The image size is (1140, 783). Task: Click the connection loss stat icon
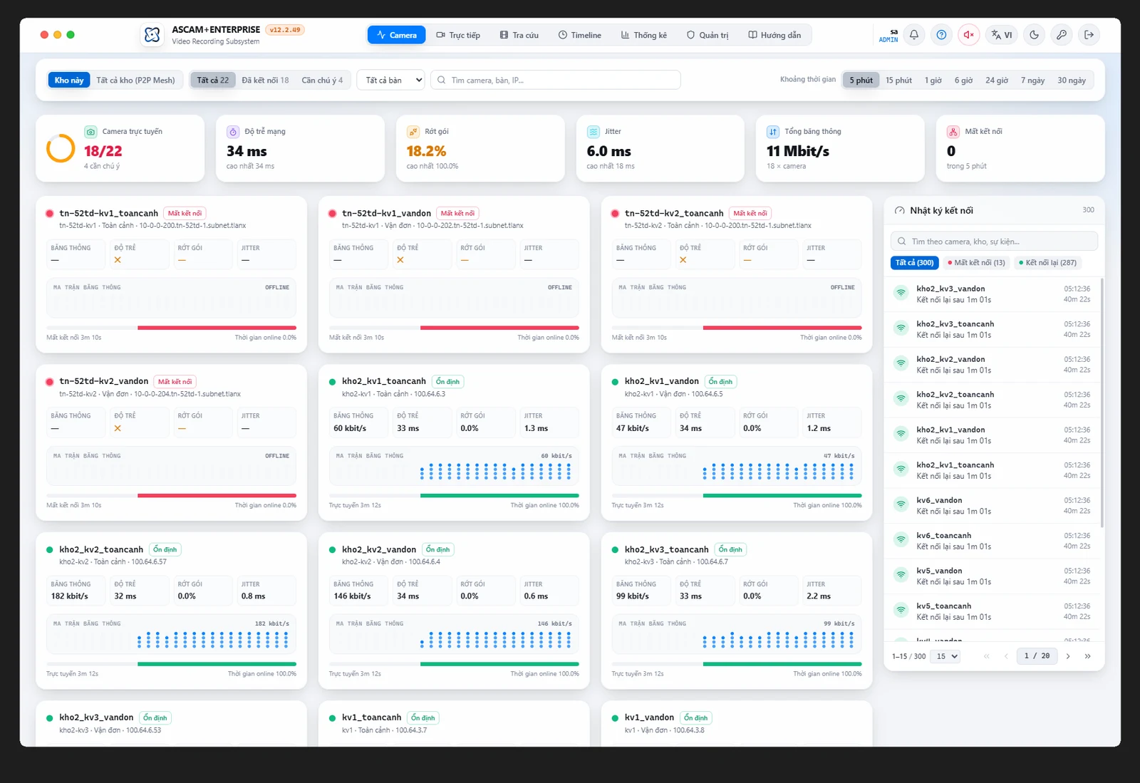(x=953, y=132)
